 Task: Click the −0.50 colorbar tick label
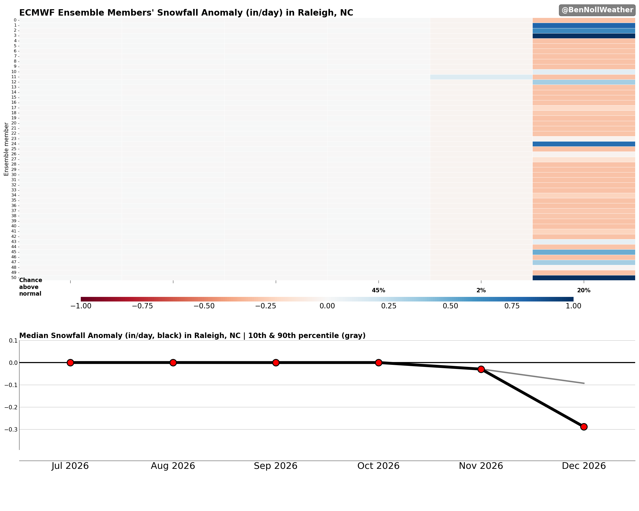(x=204, y=306)
